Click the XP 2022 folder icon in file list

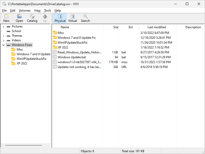(55, 47)
